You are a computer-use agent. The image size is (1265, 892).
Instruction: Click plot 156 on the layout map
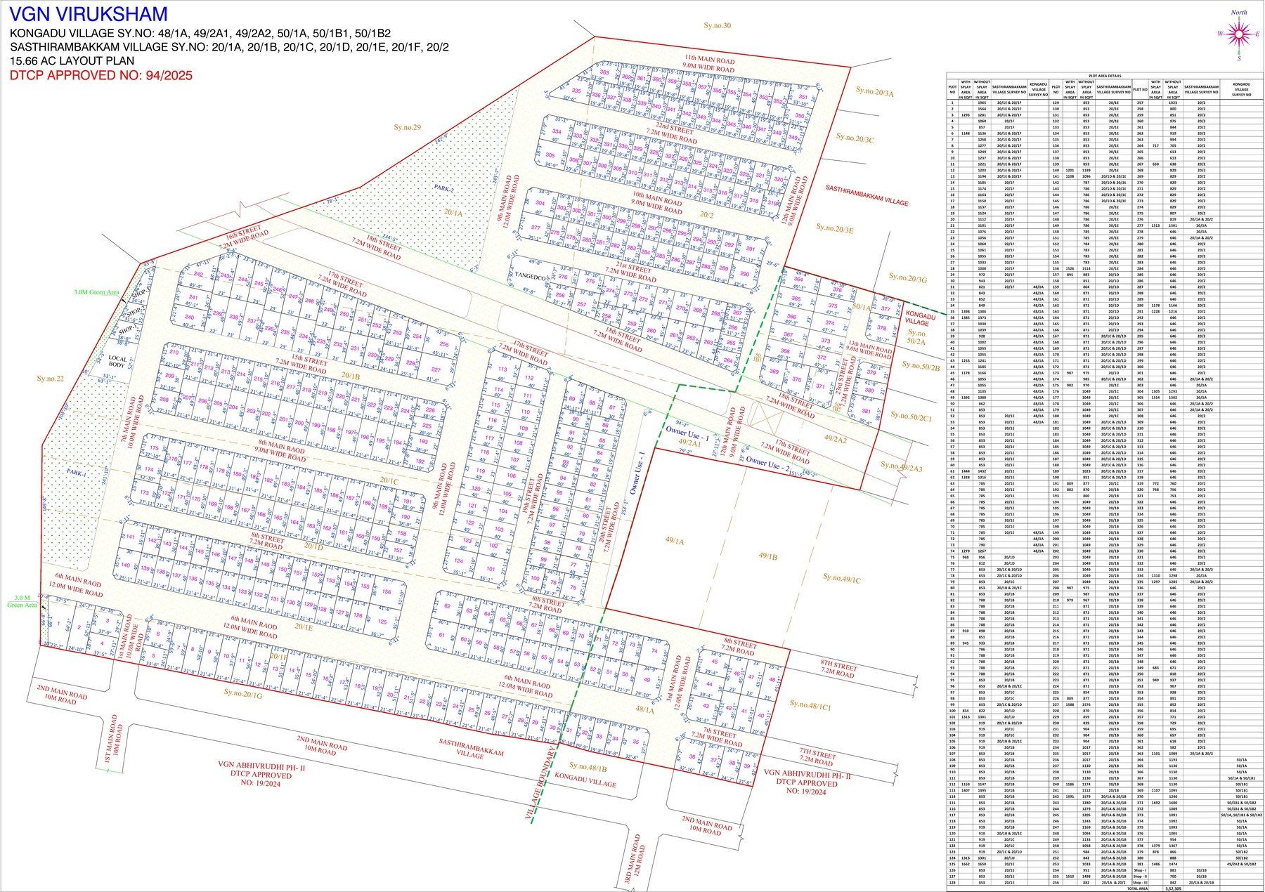tap(386, 592)
